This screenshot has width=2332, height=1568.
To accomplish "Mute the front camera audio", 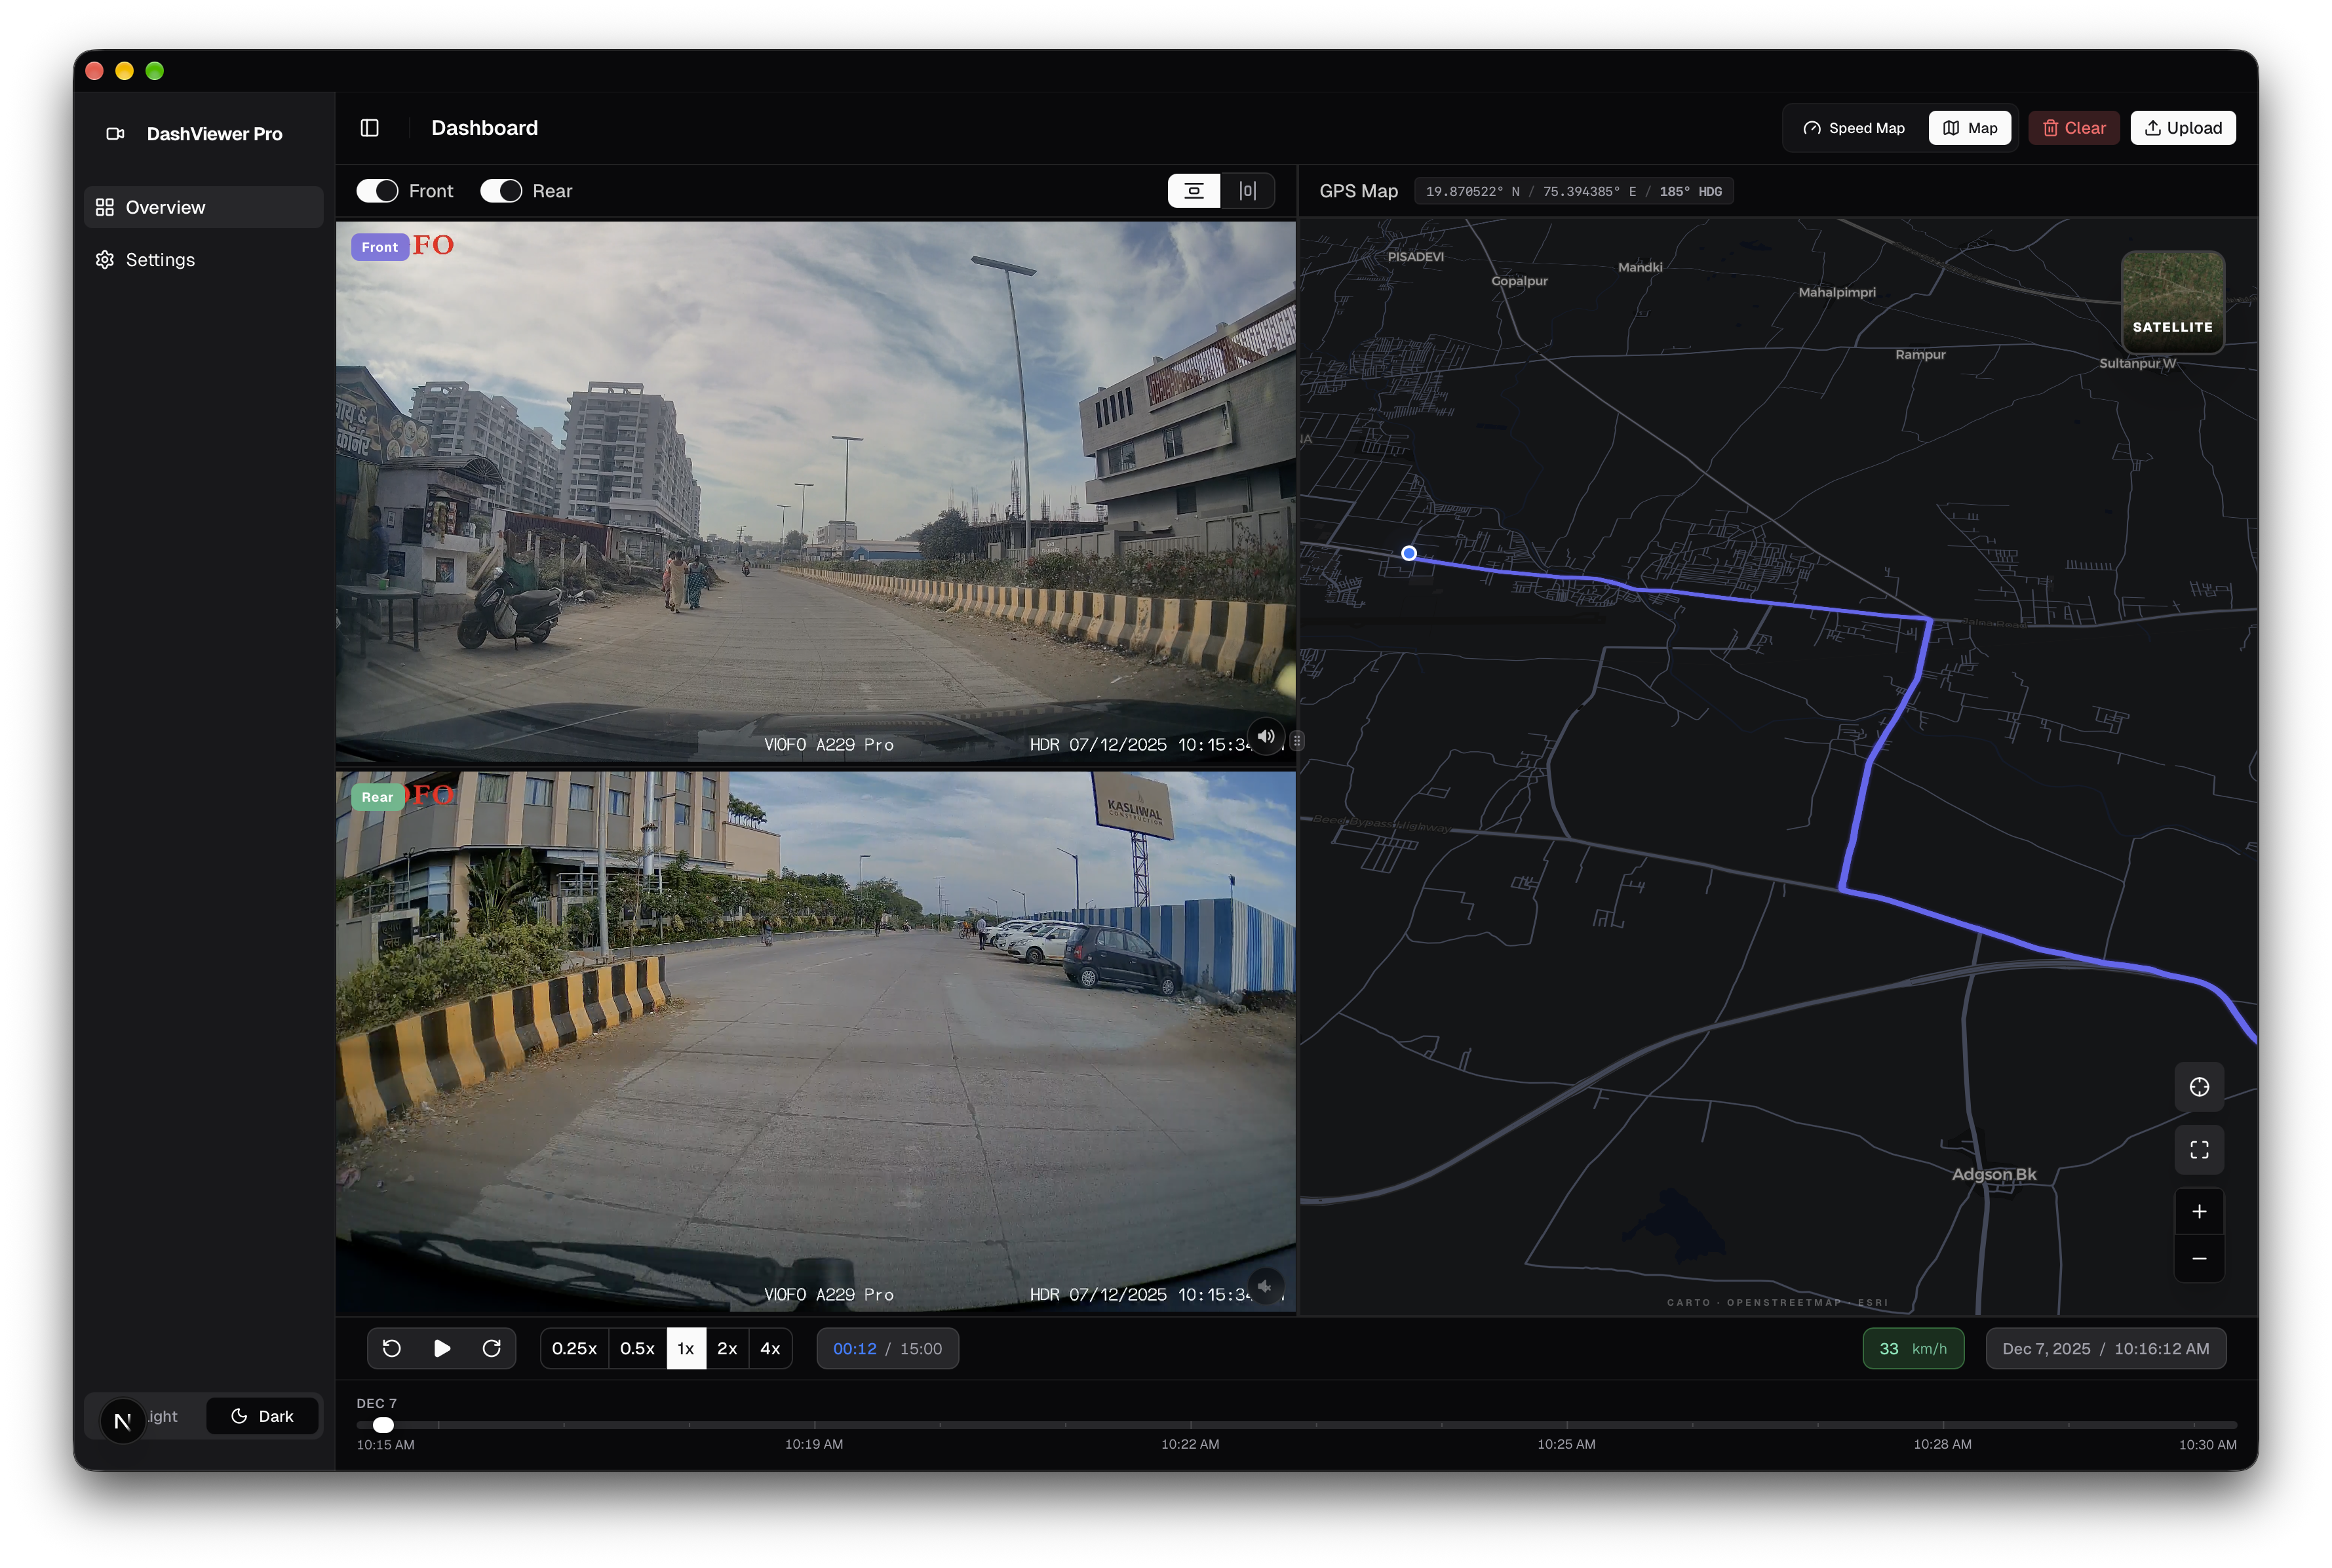I will [1266, 737].
